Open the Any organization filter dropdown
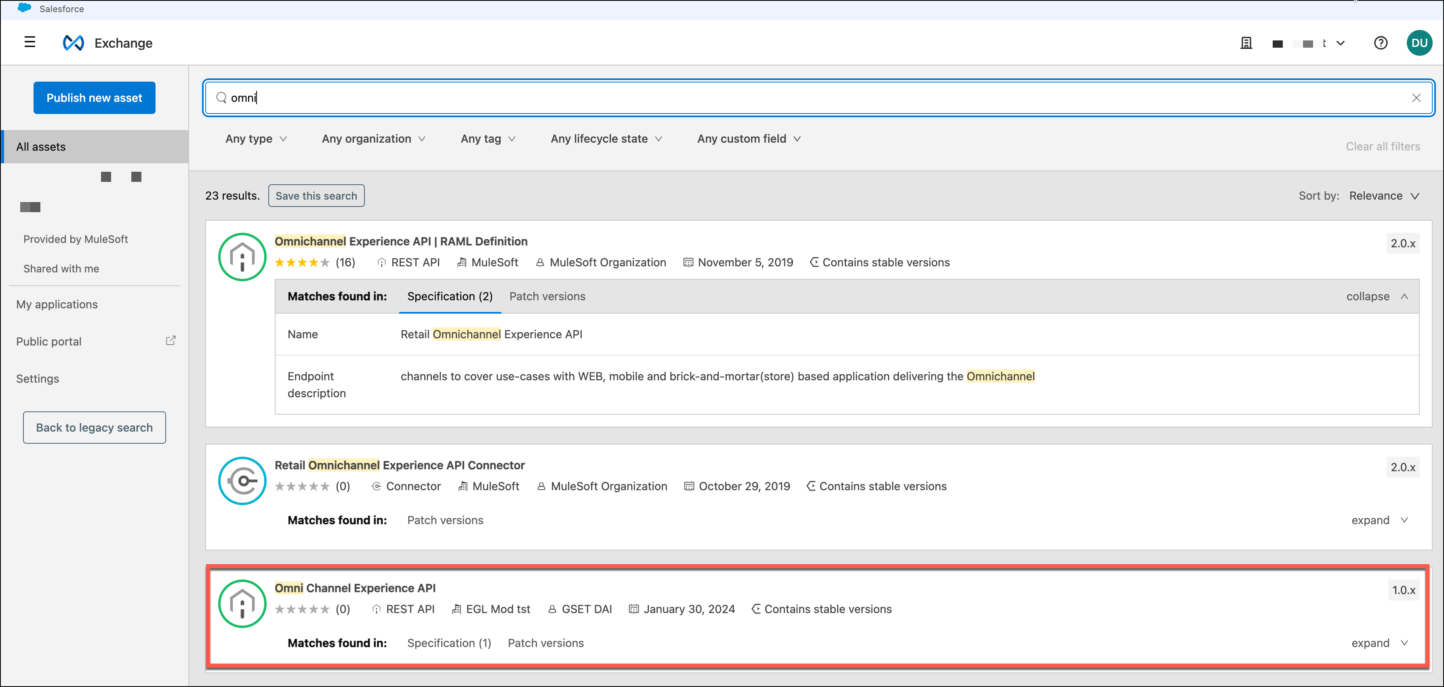 [373, 139]
